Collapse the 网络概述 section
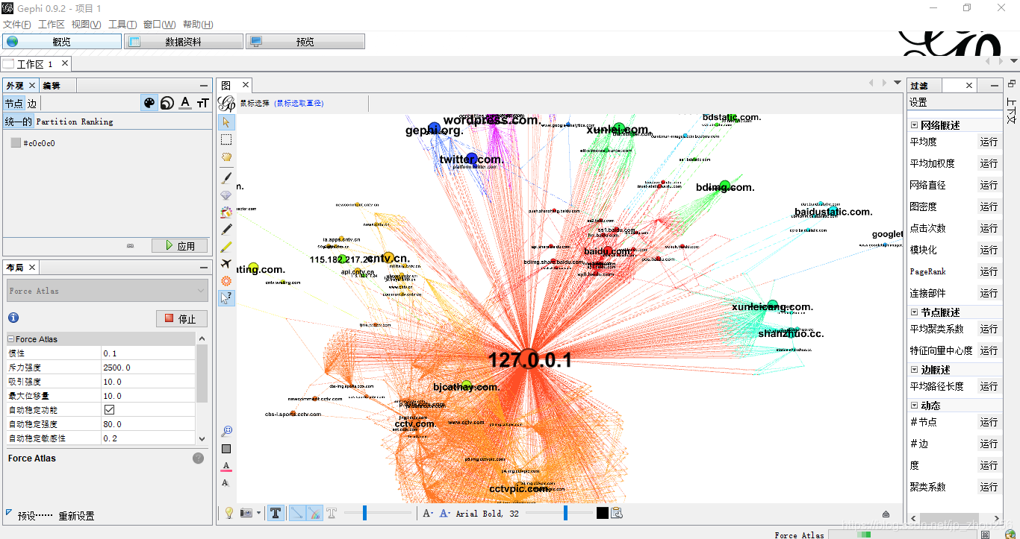The image size is (1020, 539). point(915,125)
